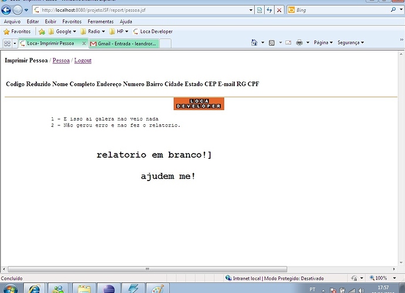Click the status bar privacy lock icon

[x=354, y=278]
